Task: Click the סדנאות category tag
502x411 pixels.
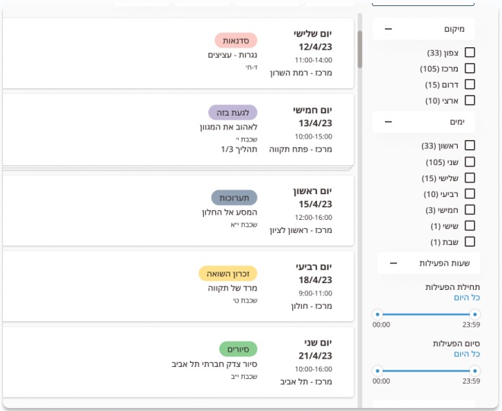Action: [236, 40]
